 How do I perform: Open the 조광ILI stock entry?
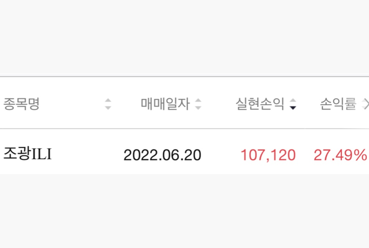[x=27, y=154]
